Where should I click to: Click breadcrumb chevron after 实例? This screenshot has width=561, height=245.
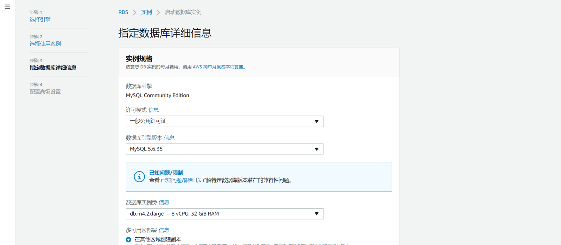click(x=158, y=13)
